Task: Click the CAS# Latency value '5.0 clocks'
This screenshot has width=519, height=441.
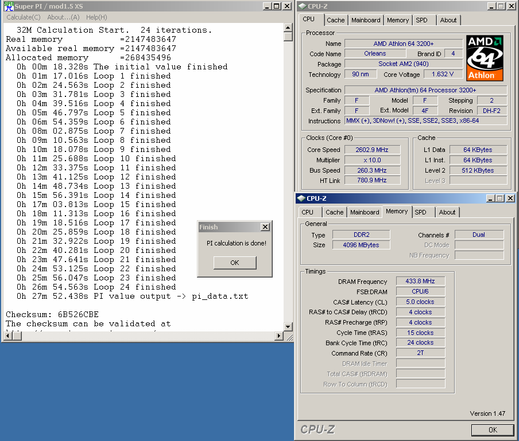Action: (x=420, y=302)
